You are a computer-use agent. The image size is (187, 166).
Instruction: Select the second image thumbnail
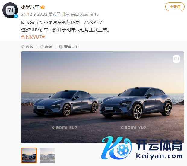point(47,155)
